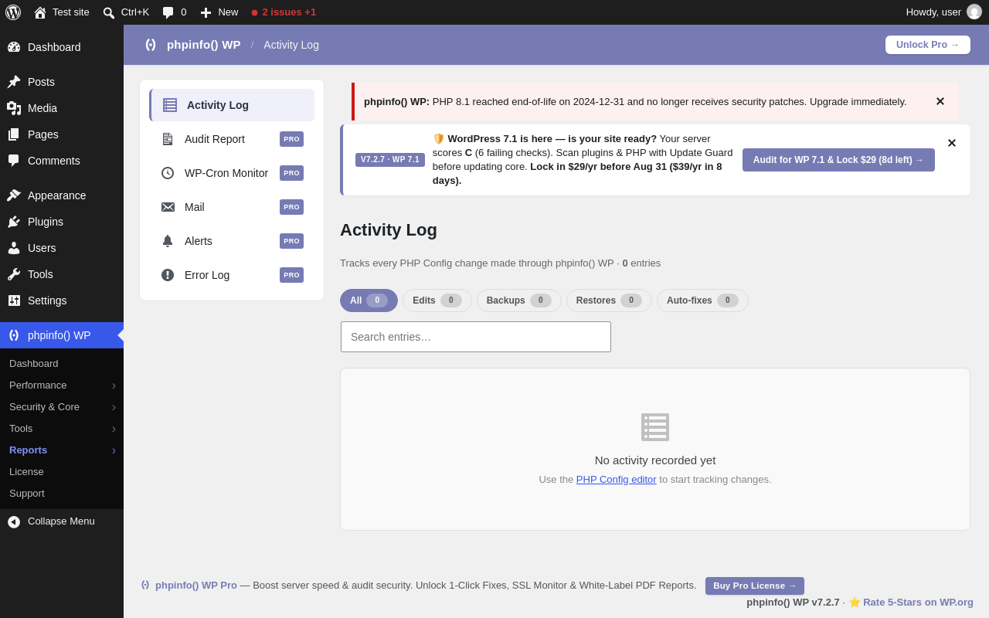Open the 2 issues +1 indicator
This screenshot has height=618, width=989.
(x=284, y=12)
